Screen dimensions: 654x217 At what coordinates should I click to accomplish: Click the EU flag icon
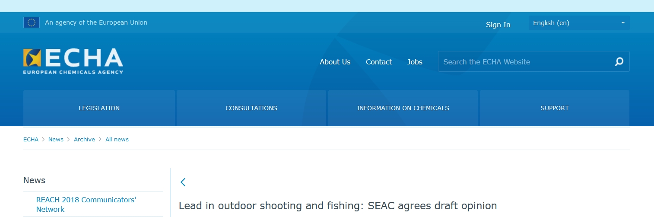click(32, 22)
